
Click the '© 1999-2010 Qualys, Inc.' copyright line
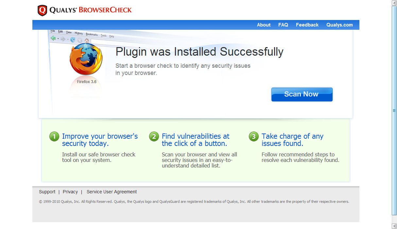coord(194,202)
